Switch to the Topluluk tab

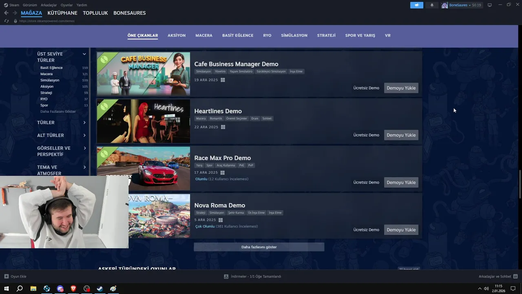click(x=95, y=13)
